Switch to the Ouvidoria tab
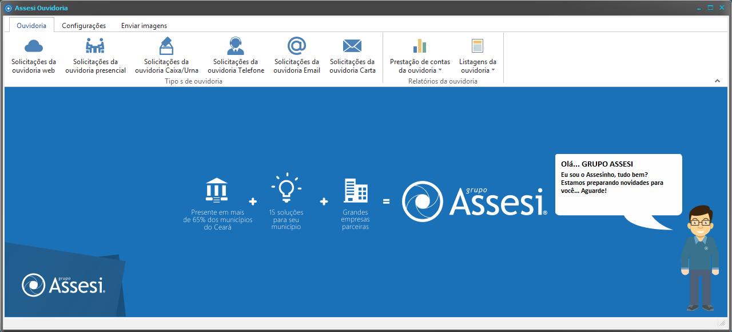 point(31,25)
